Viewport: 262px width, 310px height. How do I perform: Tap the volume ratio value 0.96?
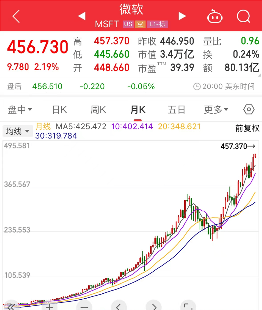250,41
